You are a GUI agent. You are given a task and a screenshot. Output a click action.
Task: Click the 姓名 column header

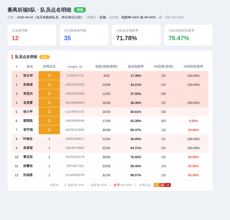30,67
